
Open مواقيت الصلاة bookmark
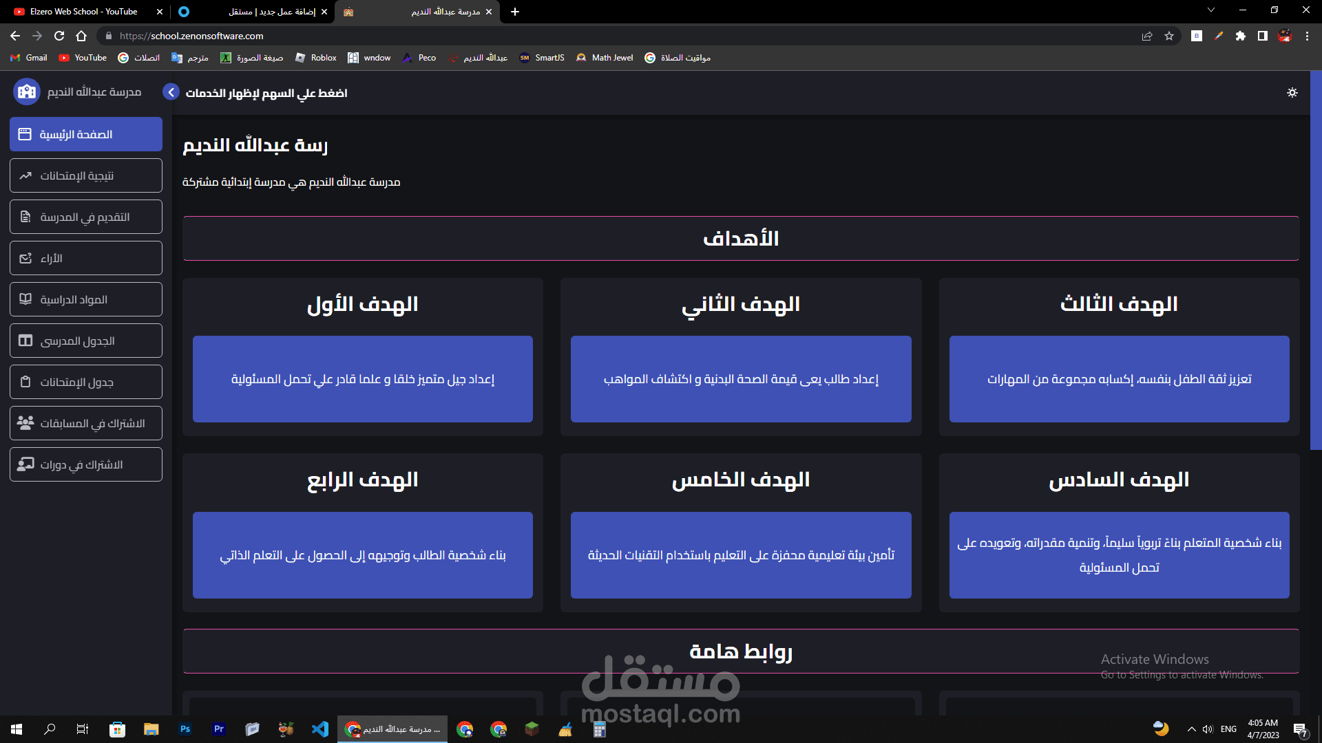678,58
